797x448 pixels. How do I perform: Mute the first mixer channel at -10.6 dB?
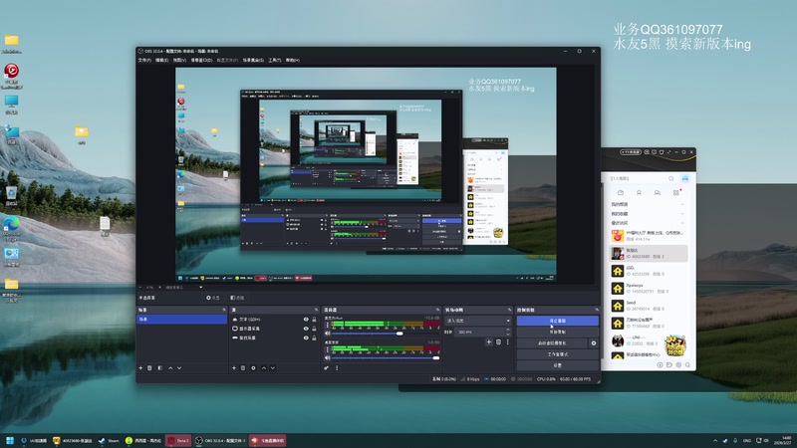[x=328, y=334]
